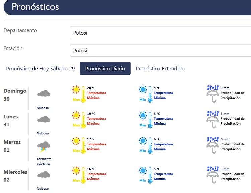Click Wednesday's cloudy weather icon
Screen dimensions: 251x193
[44, 175]
